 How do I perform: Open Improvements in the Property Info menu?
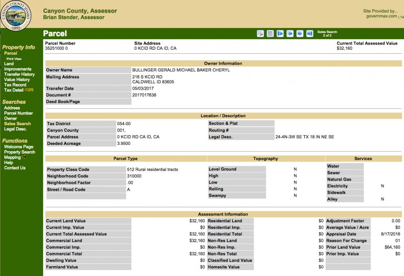coord(17,69)
